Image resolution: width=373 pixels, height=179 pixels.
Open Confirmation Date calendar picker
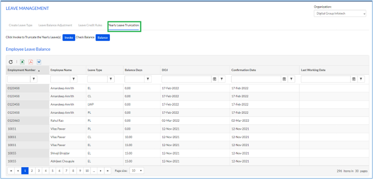(x=284, y=79)
